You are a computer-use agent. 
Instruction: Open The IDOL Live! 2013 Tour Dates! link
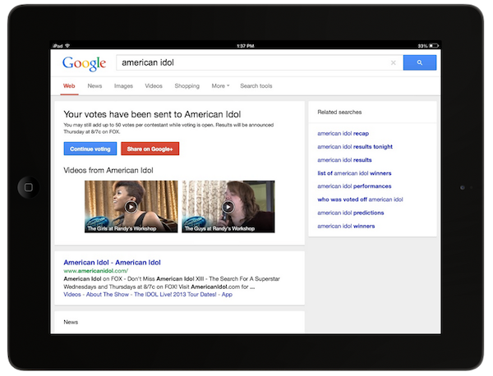(175, 295)
